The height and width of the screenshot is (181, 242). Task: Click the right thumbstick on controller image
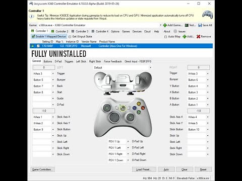tap(130, 117)
